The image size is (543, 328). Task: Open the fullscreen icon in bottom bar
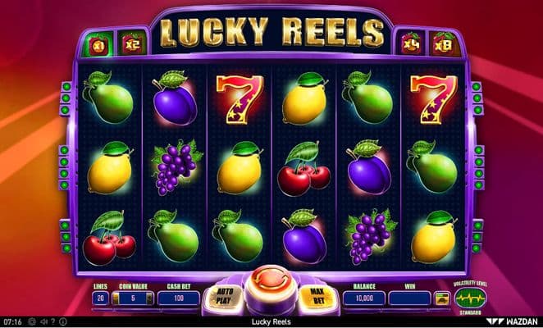pyautogui.click(x=32, y=321)
